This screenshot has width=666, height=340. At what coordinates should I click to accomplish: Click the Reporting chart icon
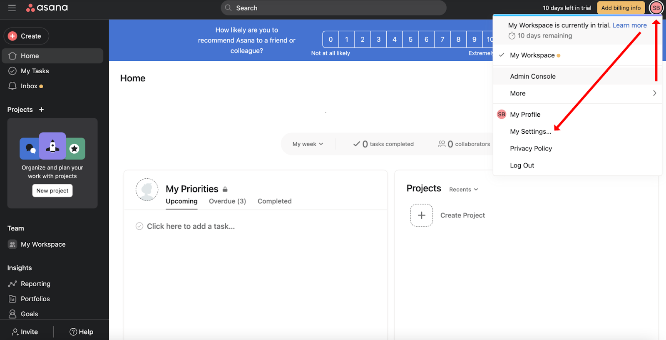pyautogui.click(x=12, y=284)
